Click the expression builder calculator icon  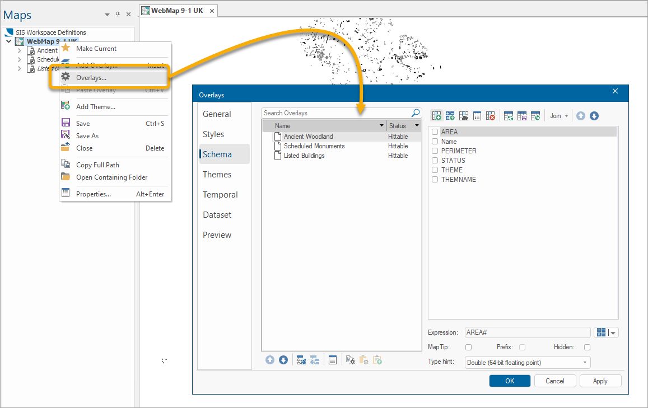pyautogui.click(x=602, y=332)
